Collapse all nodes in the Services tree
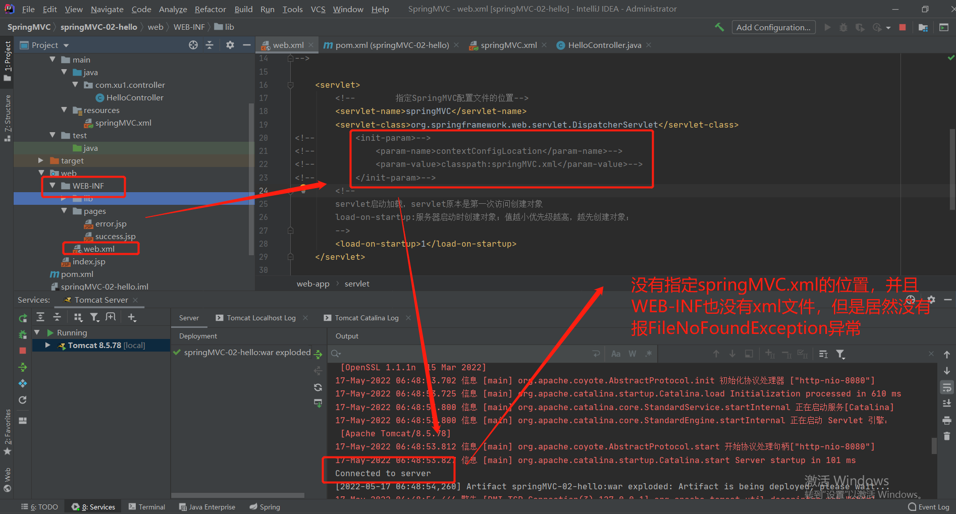Image resolution: width=956 pixels, height=514 pixels. [x=57, y=317]
